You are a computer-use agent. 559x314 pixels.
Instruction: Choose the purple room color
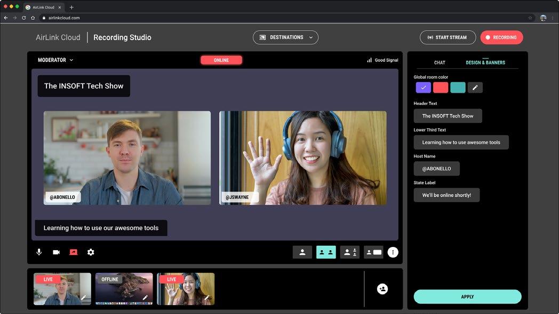tap(423, 87)
